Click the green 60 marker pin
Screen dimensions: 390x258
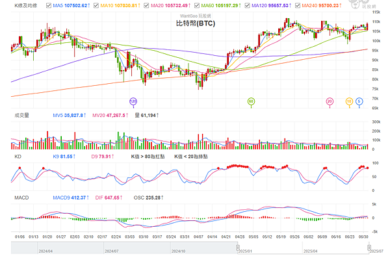click(251, 101)
